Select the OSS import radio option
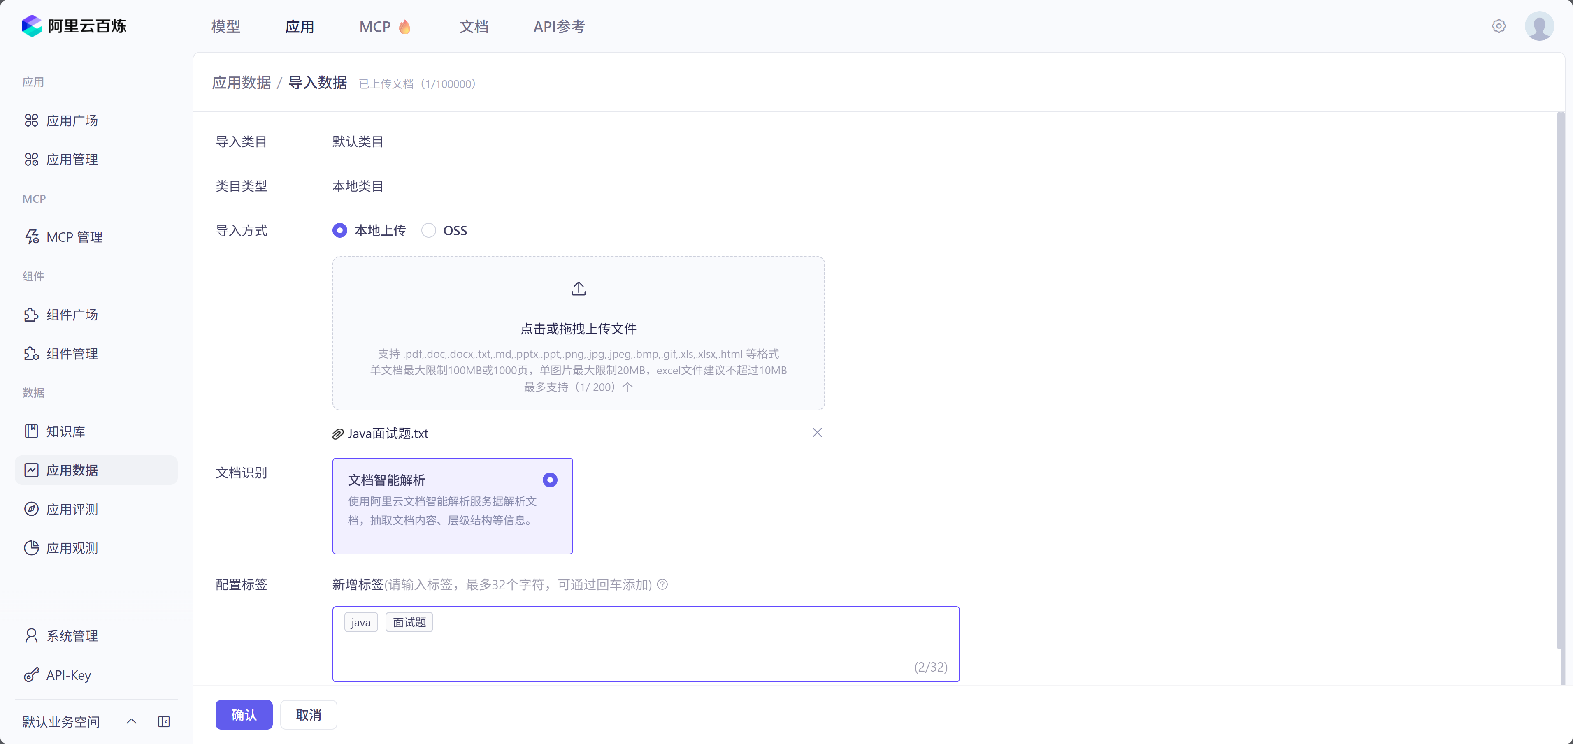 coord(429,231)
